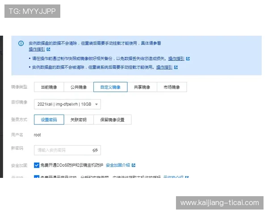Toggle password visibility eye icon
Screen dimensions: 268x214
(x=95, y=150)
